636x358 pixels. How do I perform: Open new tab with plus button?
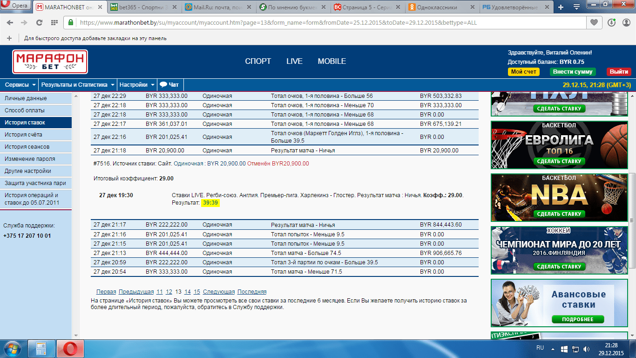[561, 7]
